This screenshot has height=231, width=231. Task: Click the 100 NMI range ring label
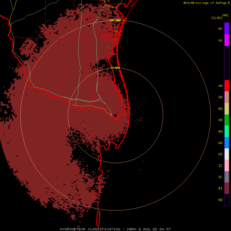coord(115,20)
